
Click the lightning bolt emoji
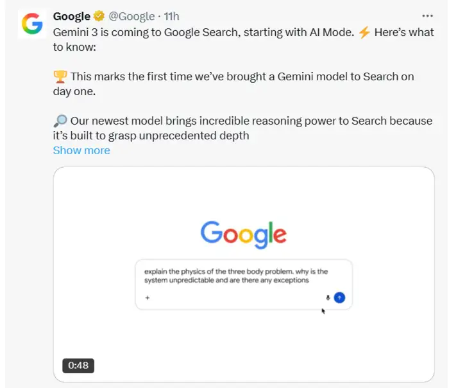click(x=364, y=32)
